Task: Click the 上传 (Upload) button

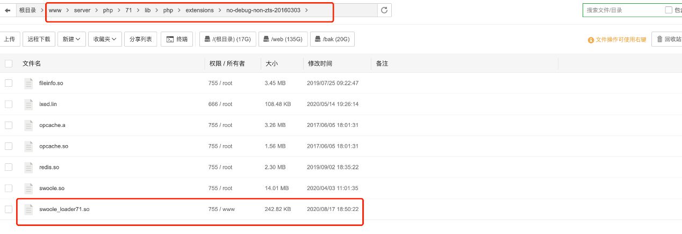Action: tap(10, 39)
